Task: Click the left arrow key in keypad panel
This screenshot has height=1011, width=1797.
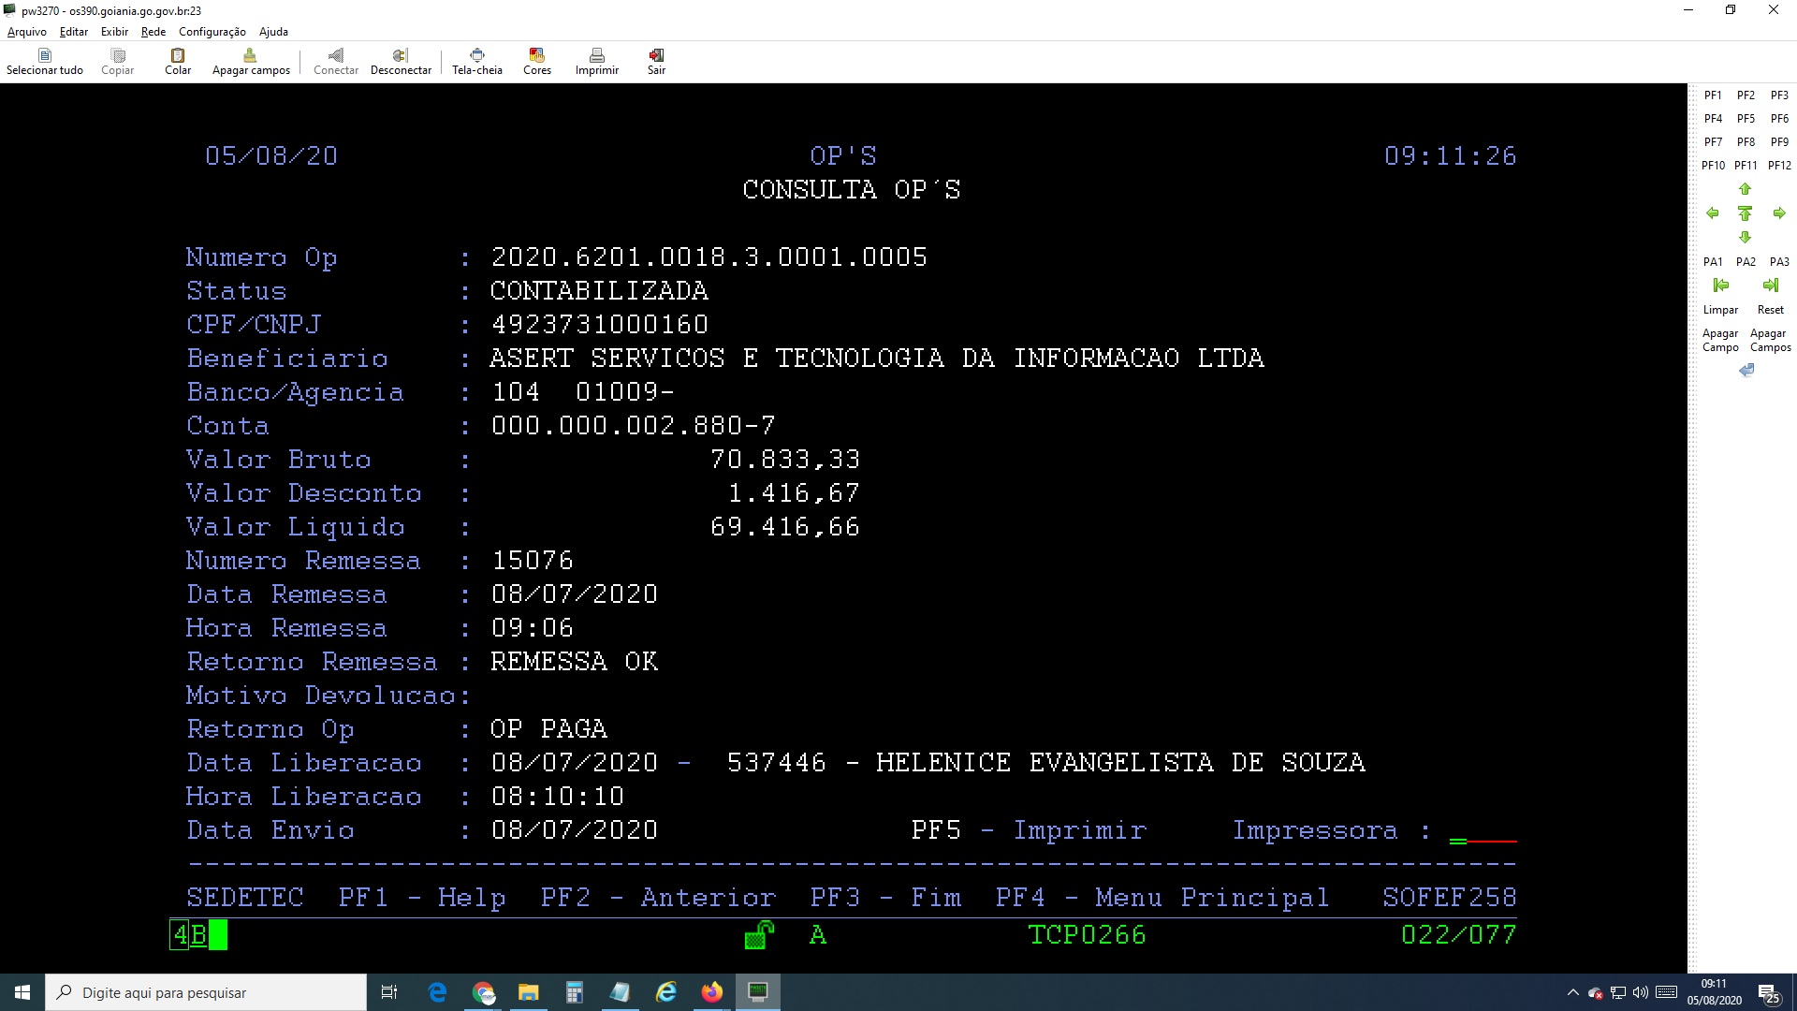Action: point(1713,213)
